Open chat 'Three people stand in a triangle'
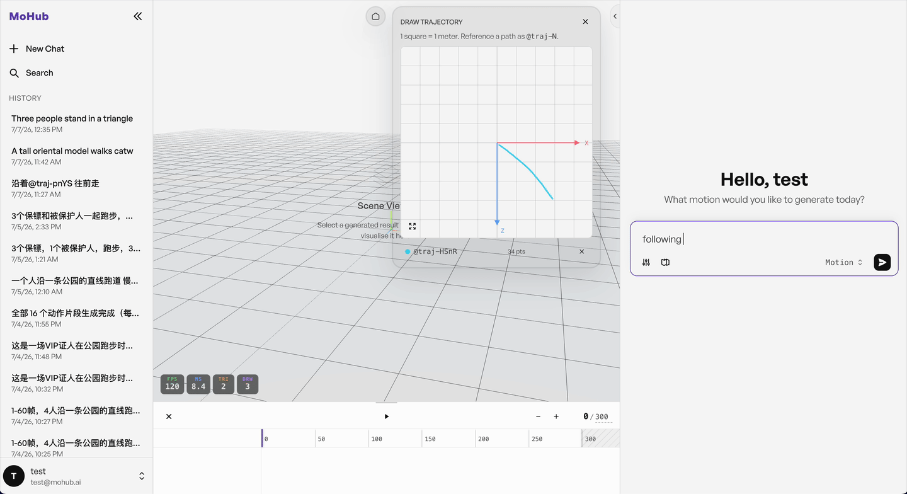This screenshot has height=494, width=907. pyautogui.click(x=76, y=123)
